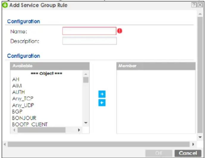Click the === Object === list heading
Image resolution: width=205 pixels, height=158 pixels.
tap(46, 73)
